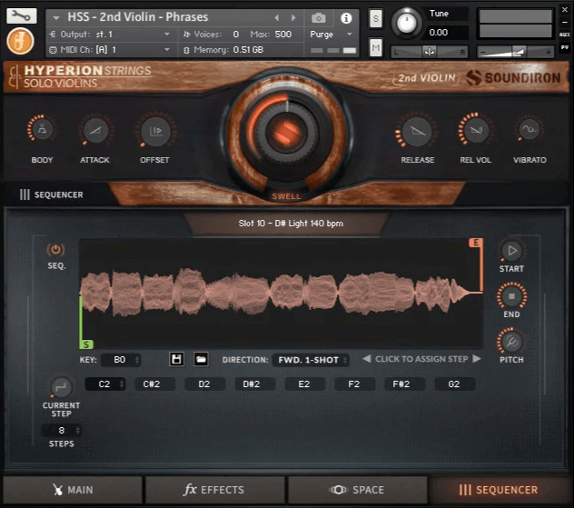This screenshot has width=574, height=508.
Task: Click the Offset knob
Action: pyautogui.click(x=155, y=130)
